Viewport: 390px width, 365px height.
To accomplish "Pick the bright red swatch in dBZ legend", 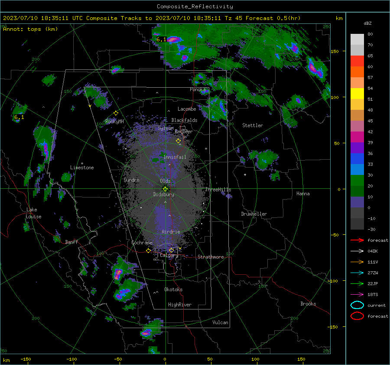I will (357, 61).
